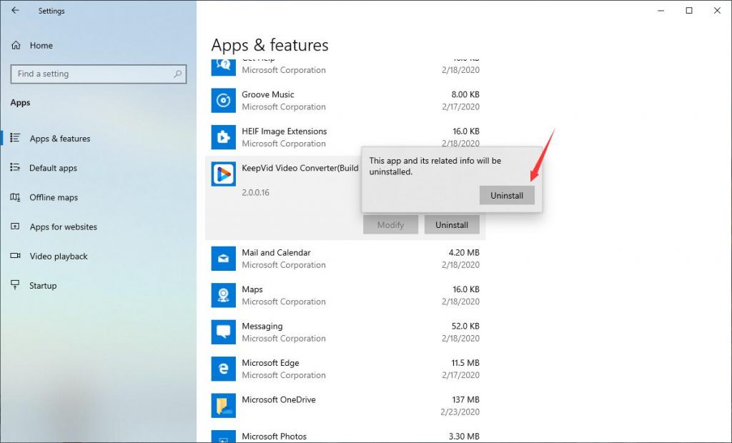Select the Mail and Calendar entry
Viewport: 732px width, 443px height.
click(276, 252)
